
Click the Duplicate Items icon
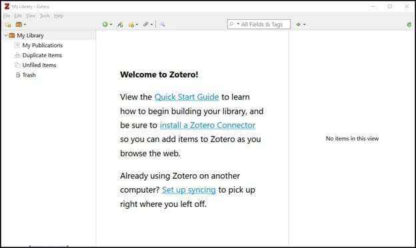point(17,55)
